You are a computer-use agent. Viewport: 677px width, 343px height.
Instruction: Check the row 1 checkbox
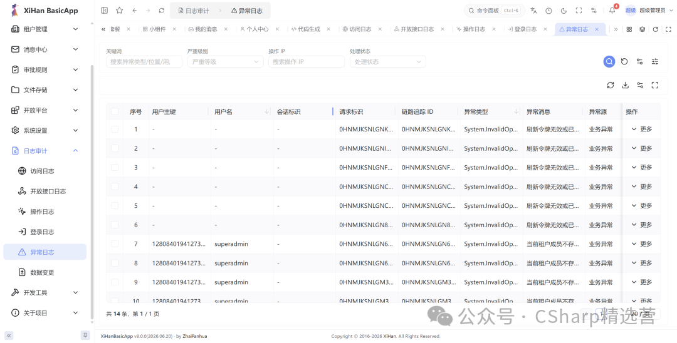115,129
